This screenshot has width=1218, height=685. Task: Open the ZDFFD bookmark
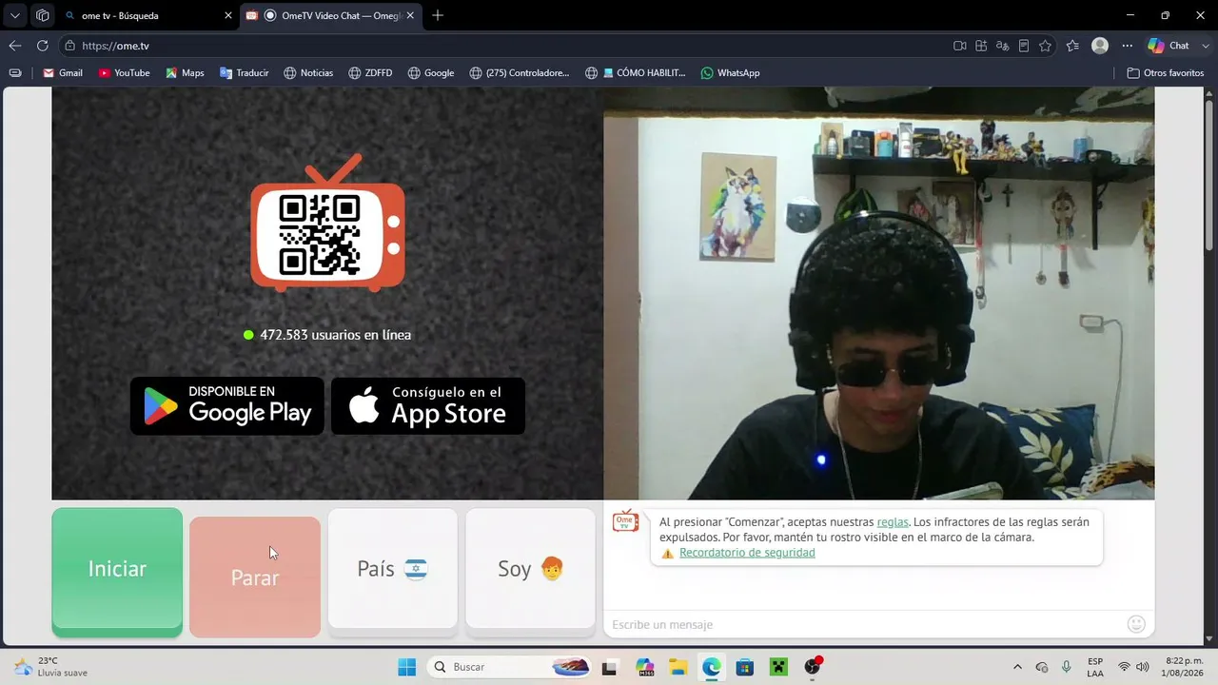(370, 72)
